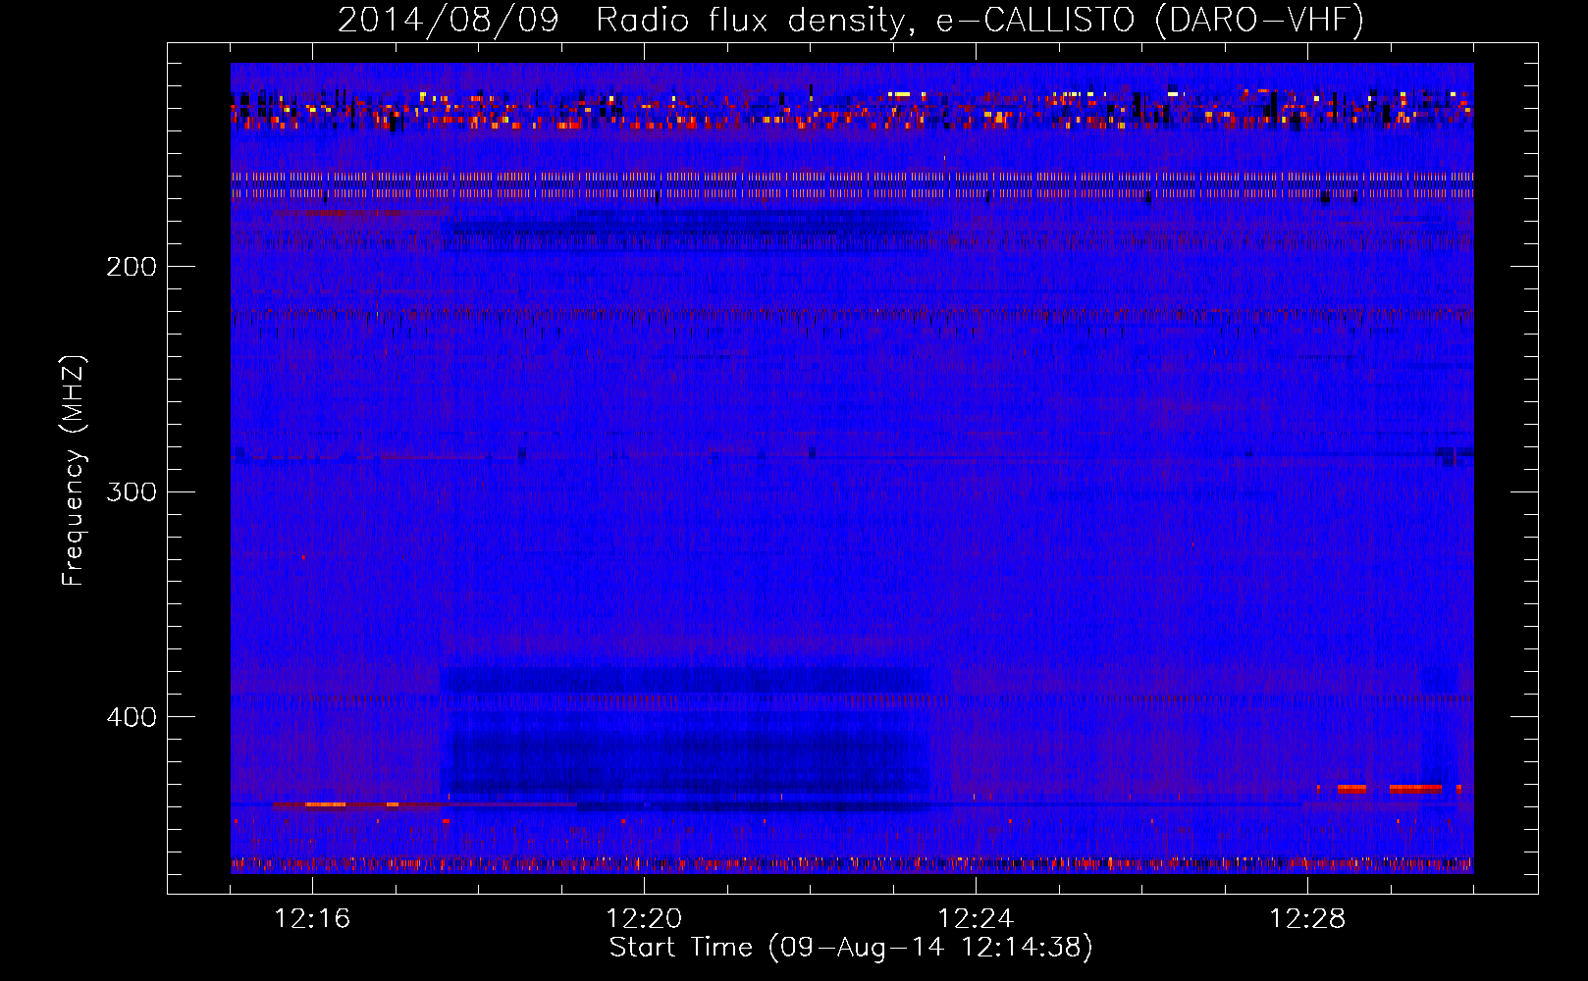1588x981 pixels.
Task: Click the plot title '2014/08/09 Radio flux density'
Action: coord(851,21)
